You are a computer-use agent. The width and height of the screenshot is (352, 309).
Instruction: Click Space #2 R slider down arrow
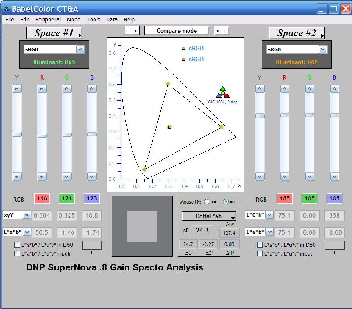click(285, 177)
